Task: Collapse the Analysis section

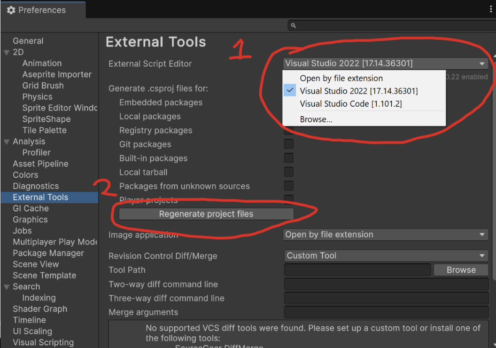Action: (7, 141)
